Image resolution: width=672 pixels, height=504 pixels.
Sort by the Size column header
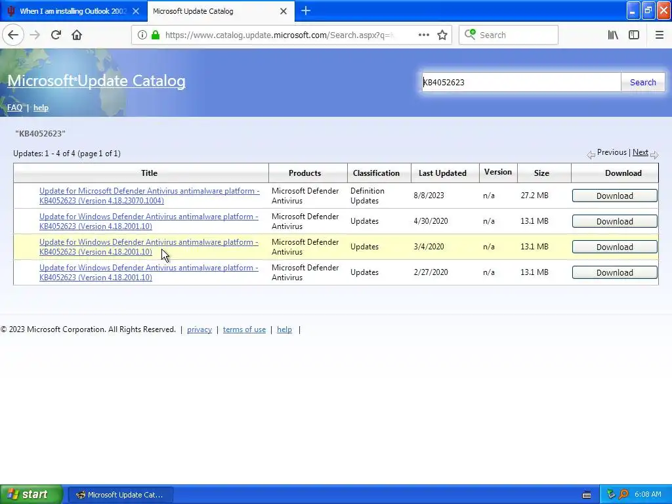pyautogui.click(x=541, y=173)
